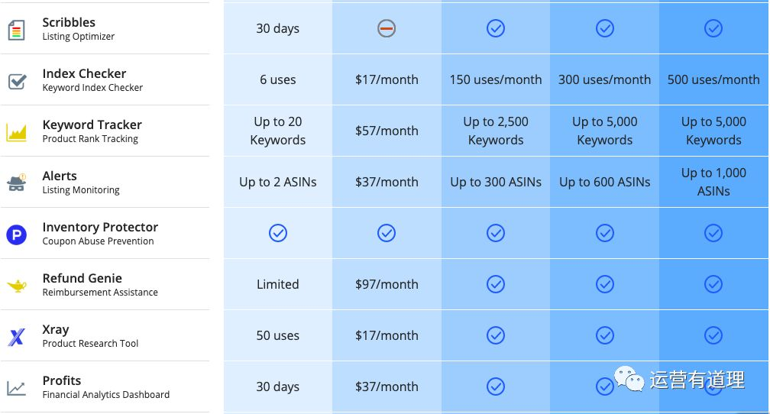
Task: Select the Xray blue X icon
Action: [x=16, y=337]
